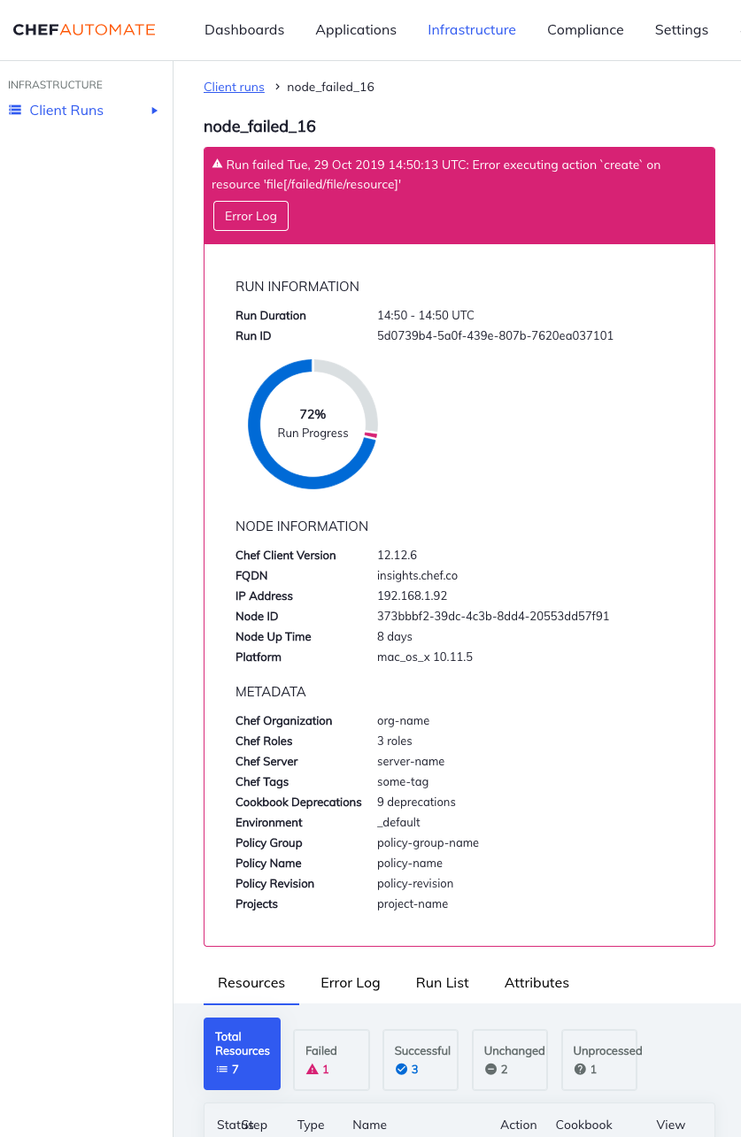Switch to the Error Log tab
Screen dimensions: 741x1137
coord(350,982)
